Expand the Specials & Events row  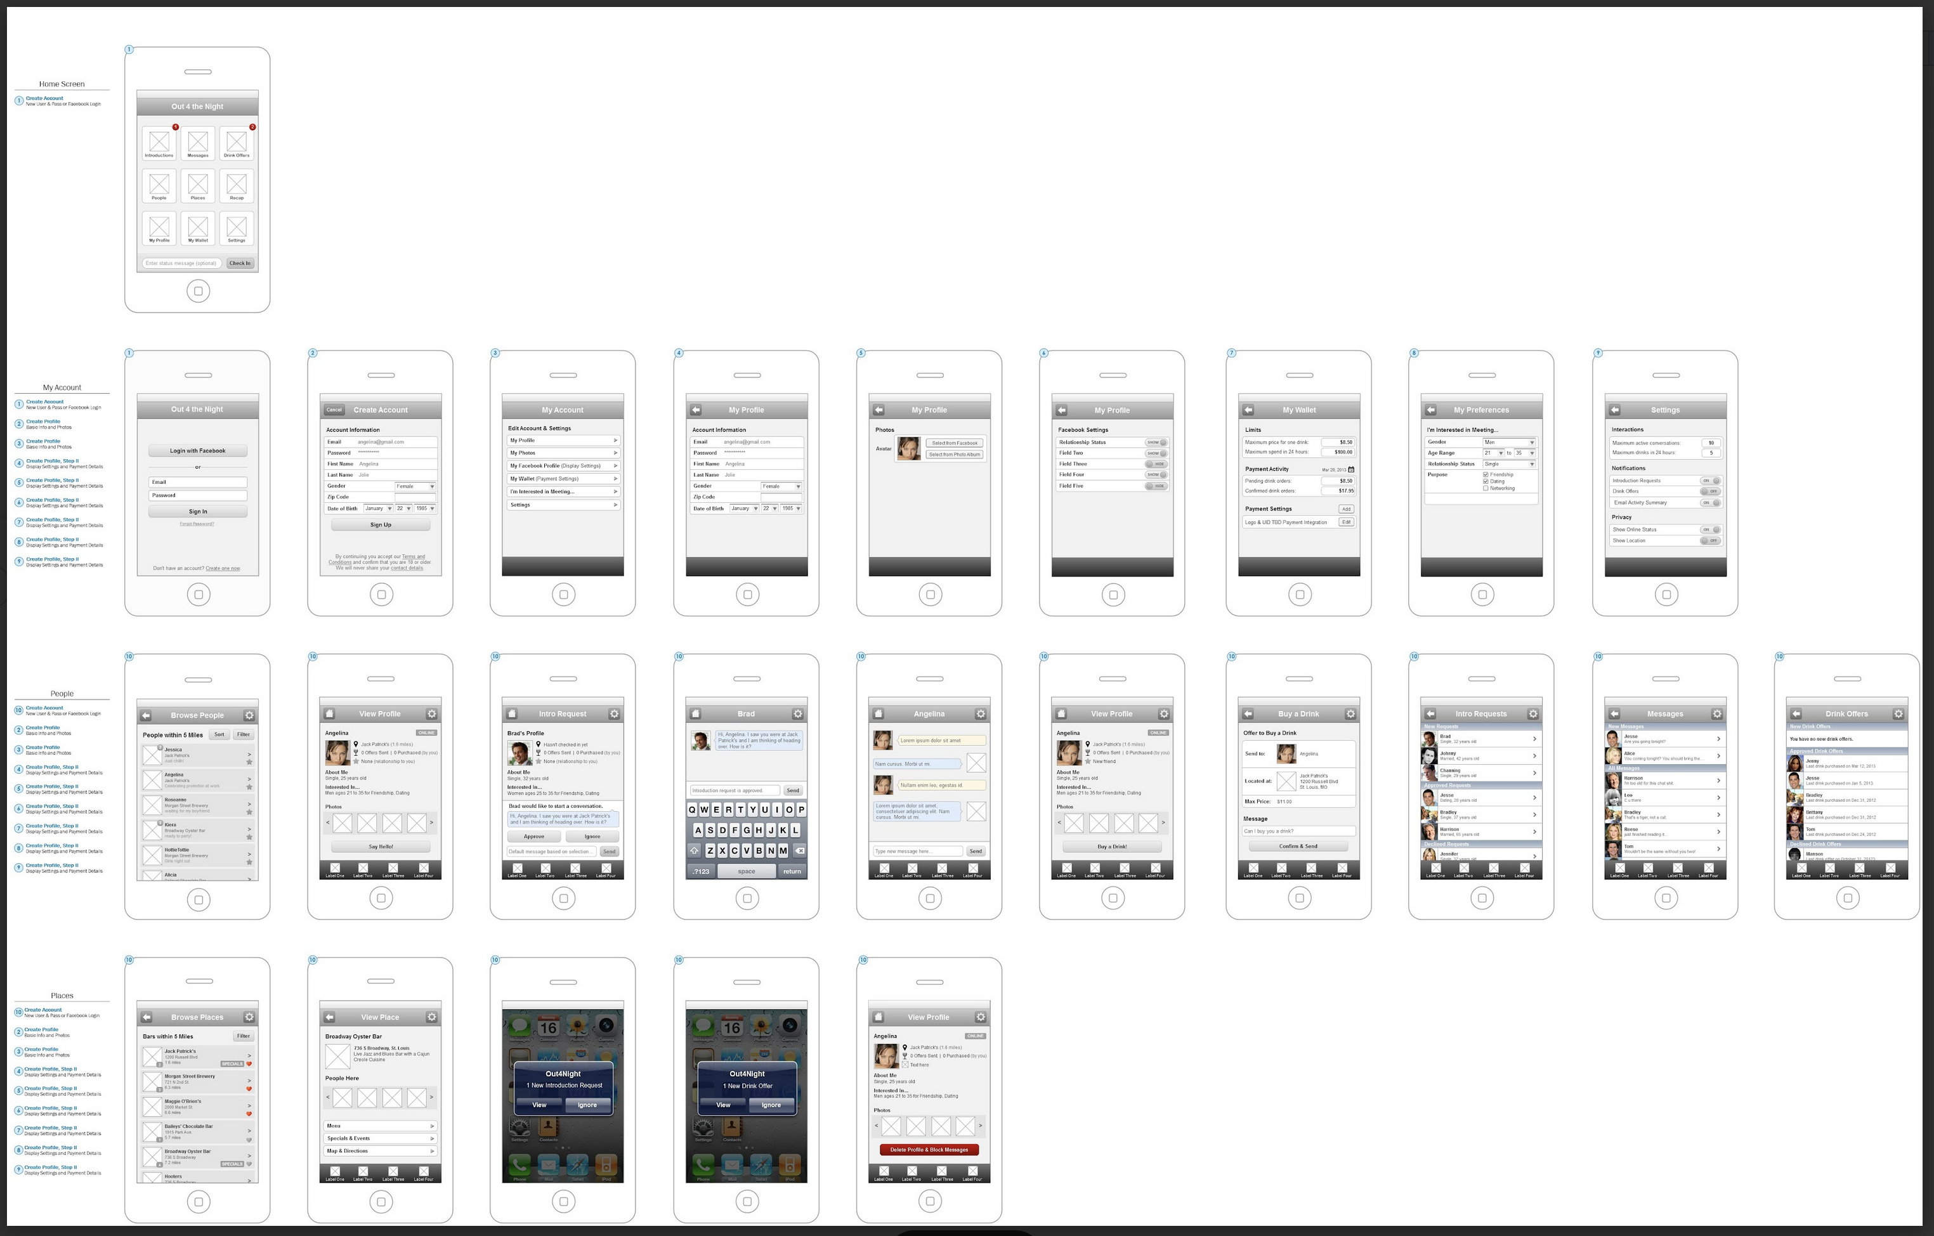tap(381, 1138)
